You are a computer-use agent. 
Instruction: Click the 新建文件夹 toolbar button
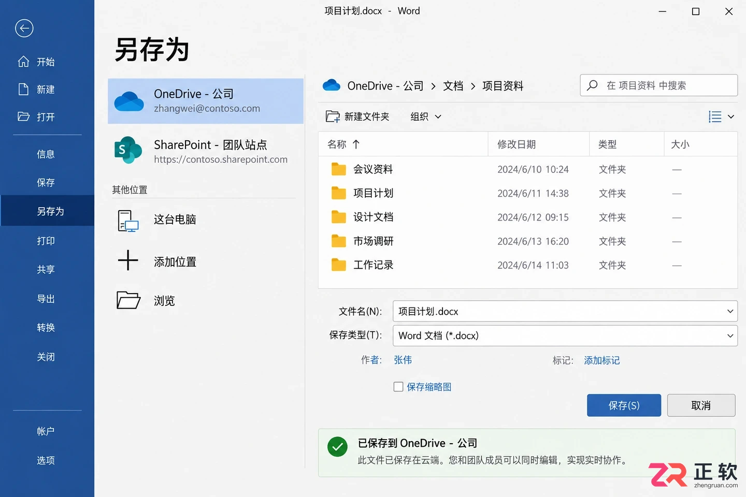[357, 116]
